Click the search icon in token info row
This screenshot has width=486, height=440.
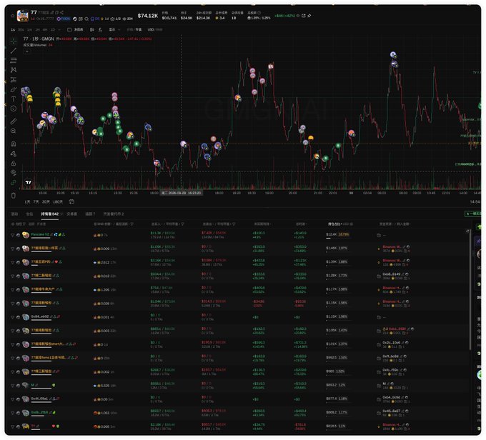pyautogui.click(x=86, y=19)
